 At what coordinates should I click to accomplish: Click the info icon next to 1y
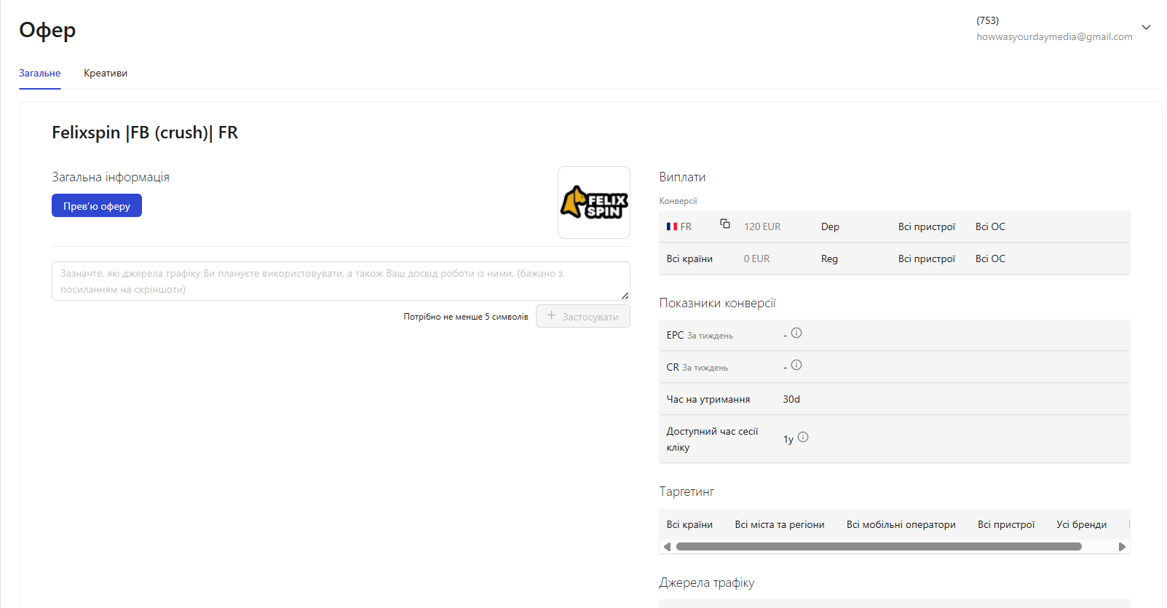pos(803,437)
